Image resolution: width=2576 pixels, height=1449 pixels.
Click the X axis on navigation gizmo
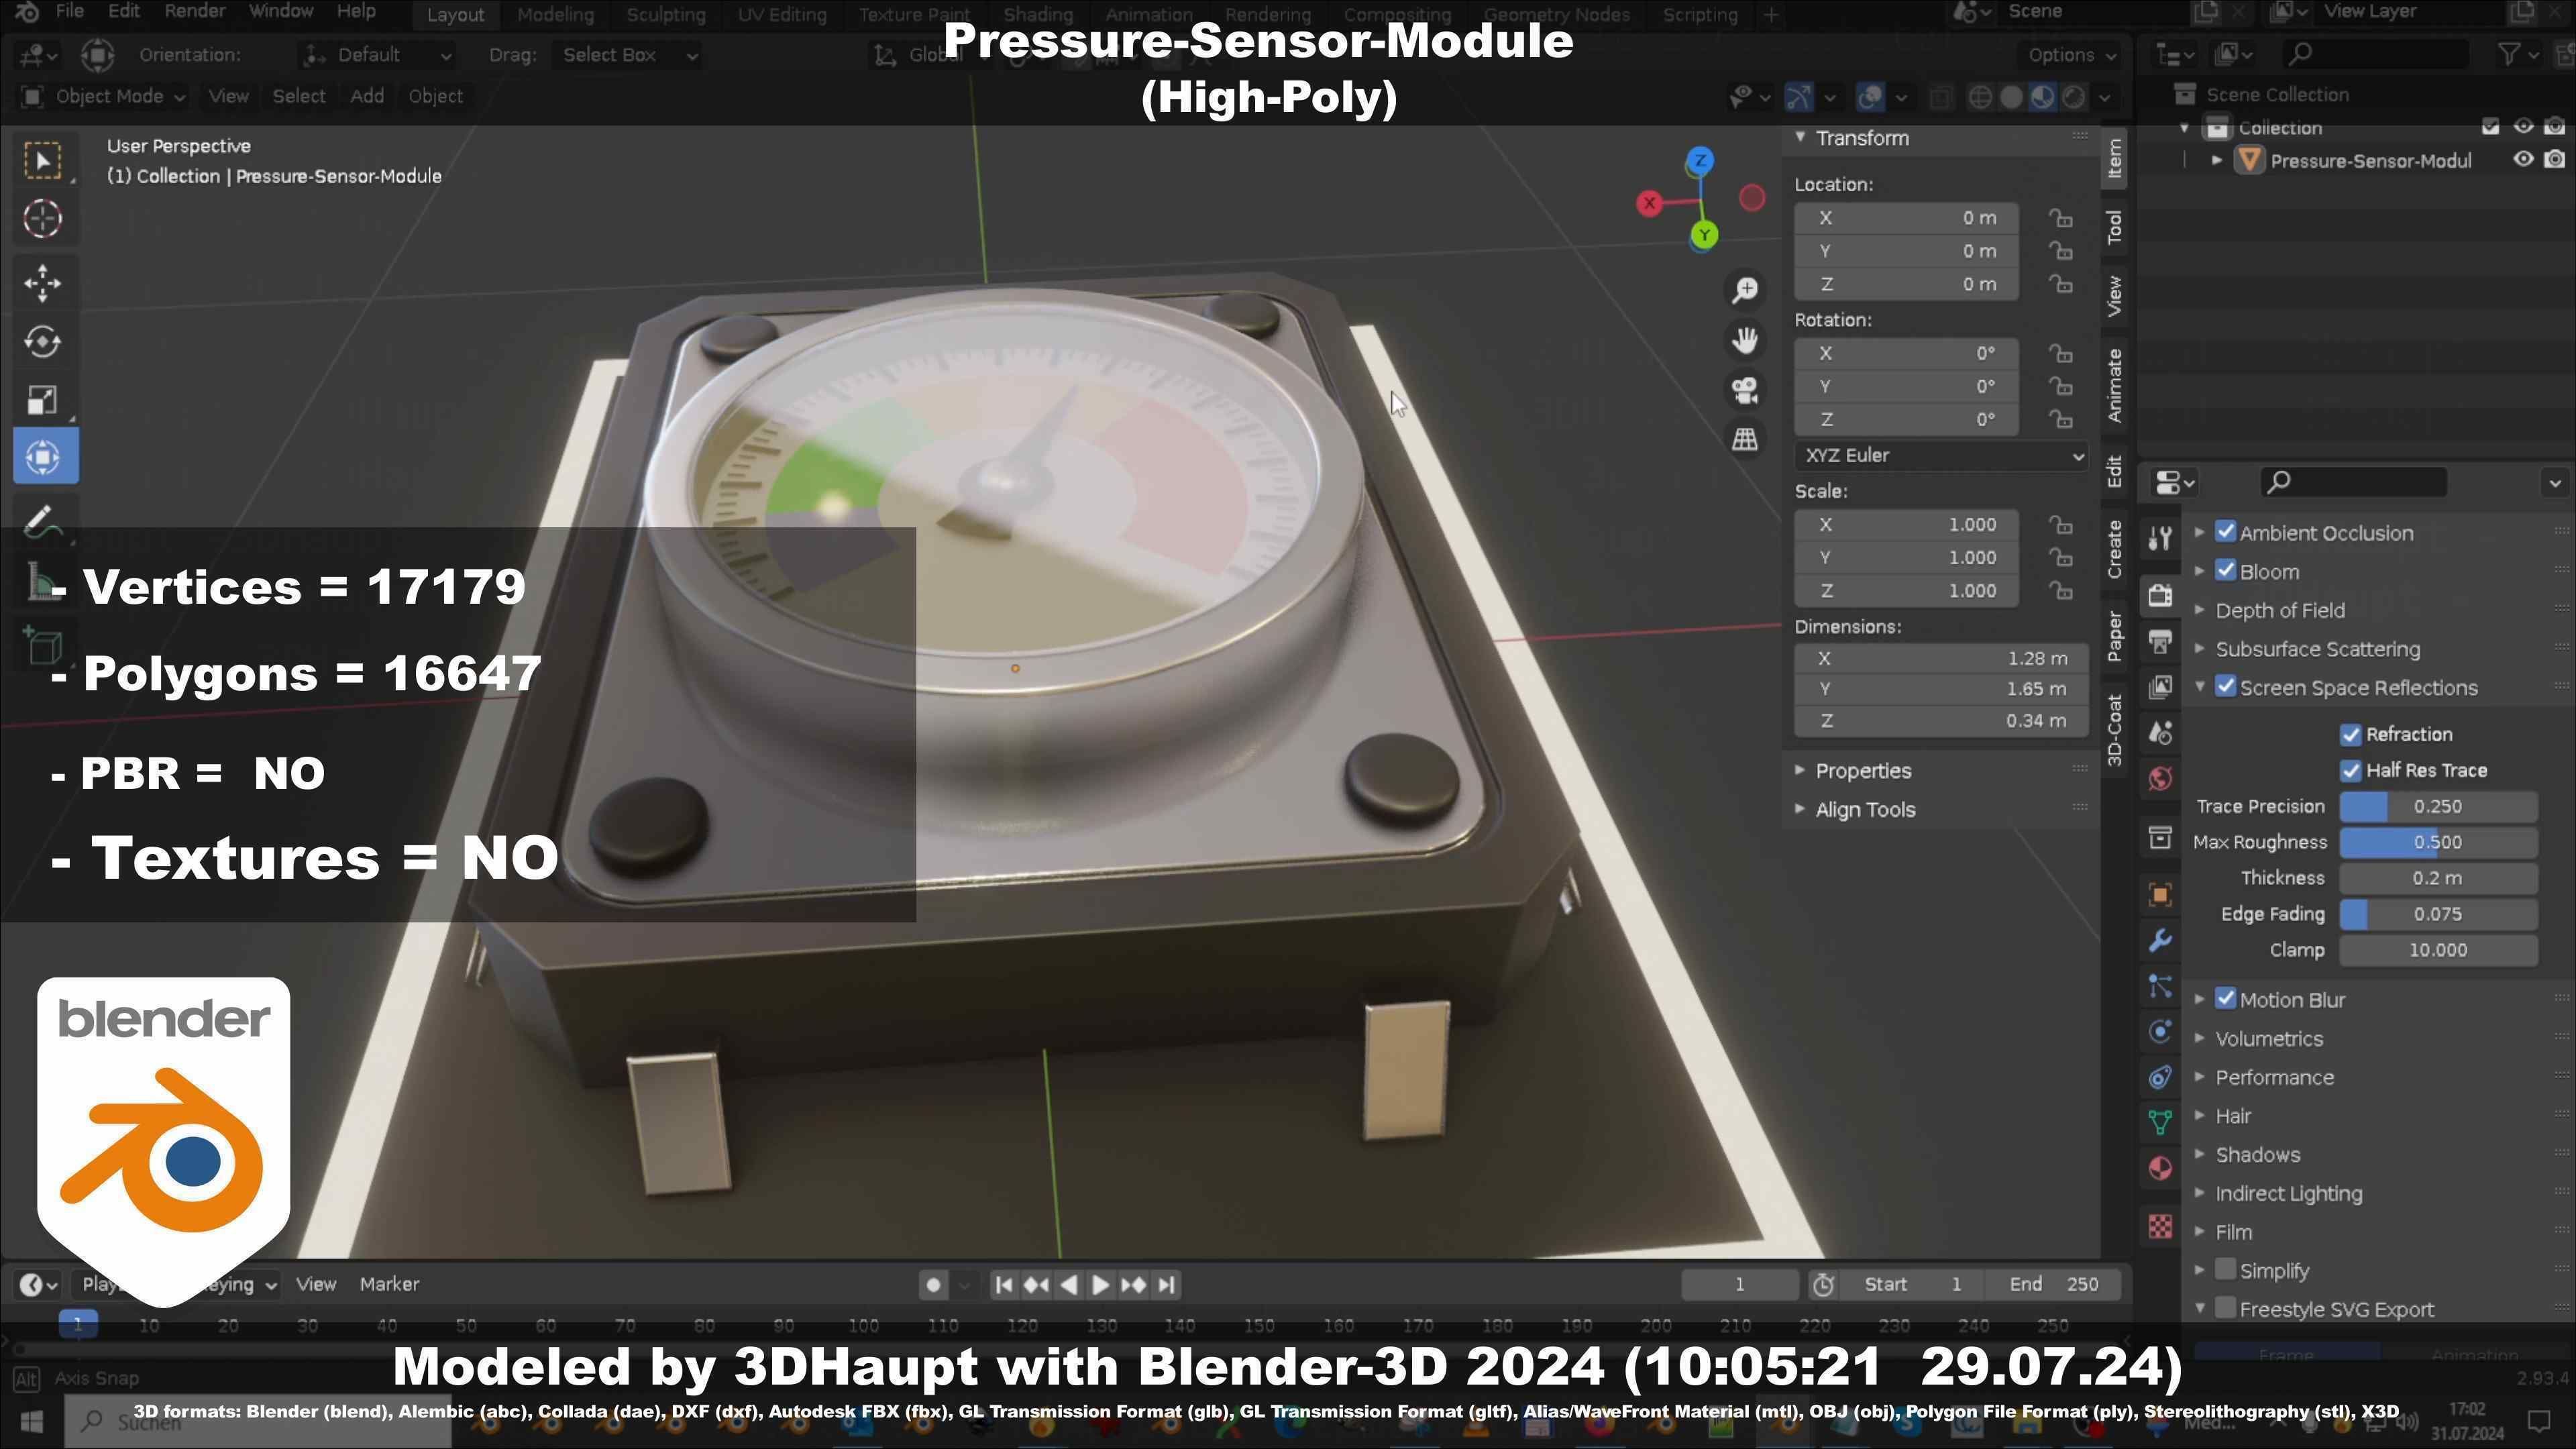[x=1650, y=204]
